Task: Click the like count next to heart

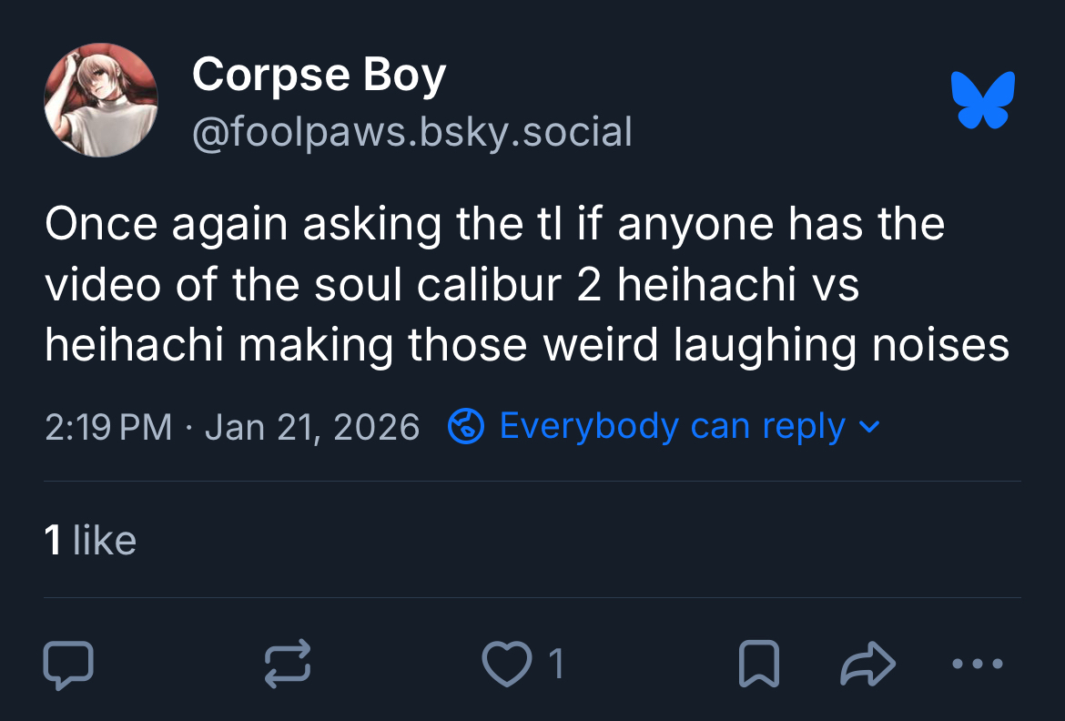Action: pos(556,664)
